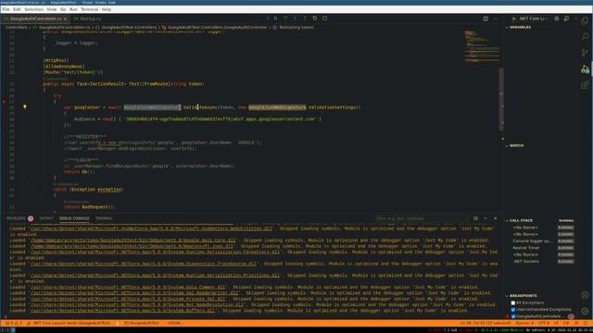Pause the debug session
This screenshot has height=333, width=593.
tap(276, 18)
